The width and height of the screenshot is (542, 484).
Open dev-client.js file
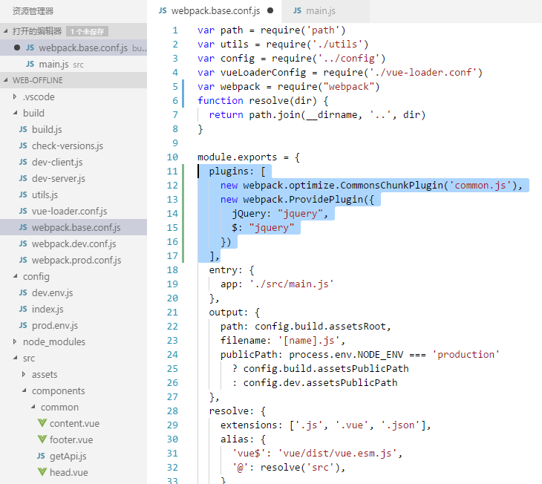74,162
